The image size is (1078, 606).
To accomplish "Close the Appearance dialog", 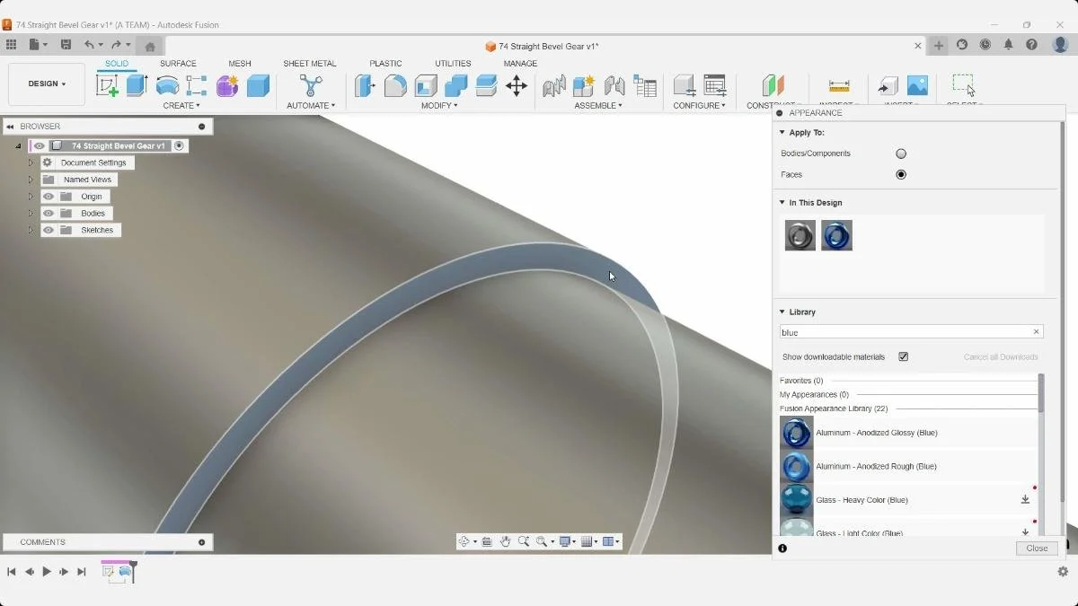I will tap(1037, 549).
